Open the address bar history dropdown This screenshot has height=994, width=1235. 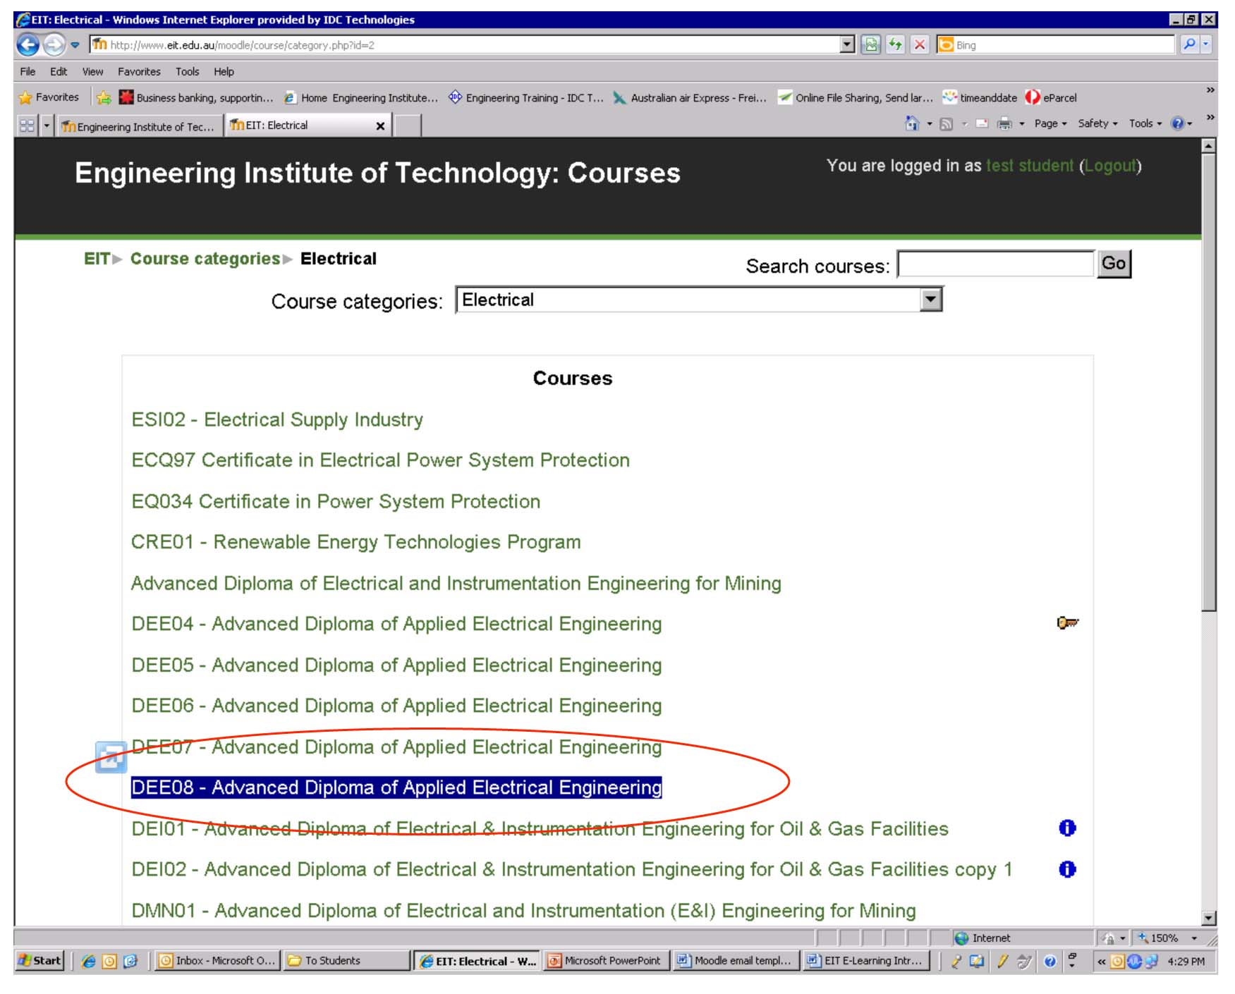(x=847, y=44)
